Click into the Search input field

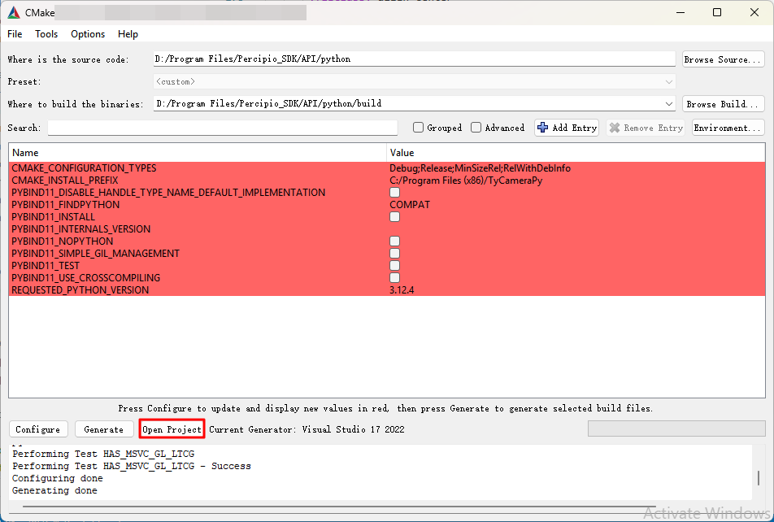coord(222,128)
